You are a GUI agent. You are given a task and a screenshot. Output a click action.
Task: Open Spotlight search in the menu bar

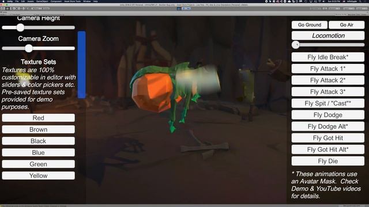click(360, 1)
